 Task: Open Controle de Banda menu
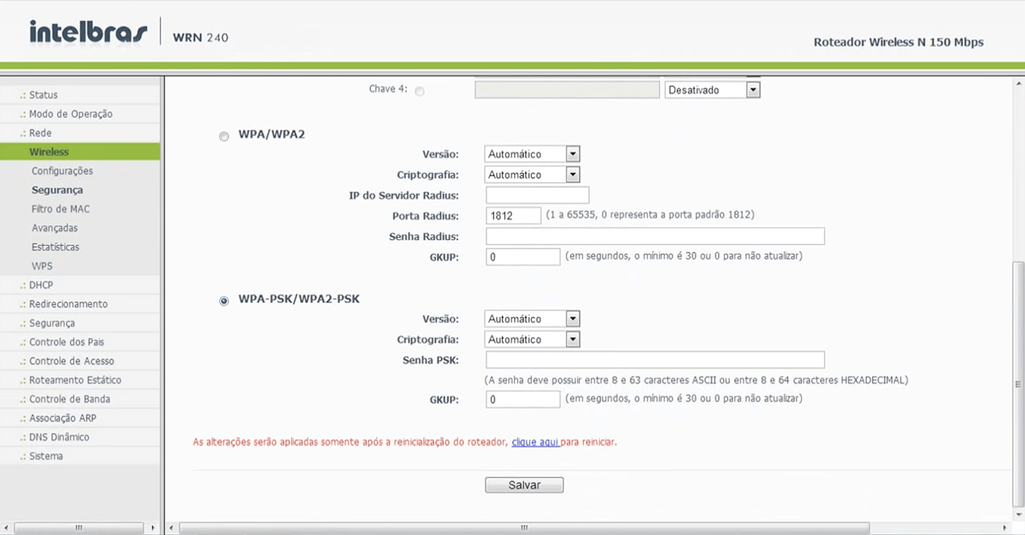[x=69, y=399]
